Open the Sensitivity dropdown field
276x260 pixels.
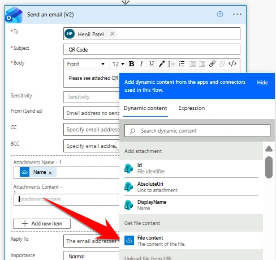tap(92, 97)
